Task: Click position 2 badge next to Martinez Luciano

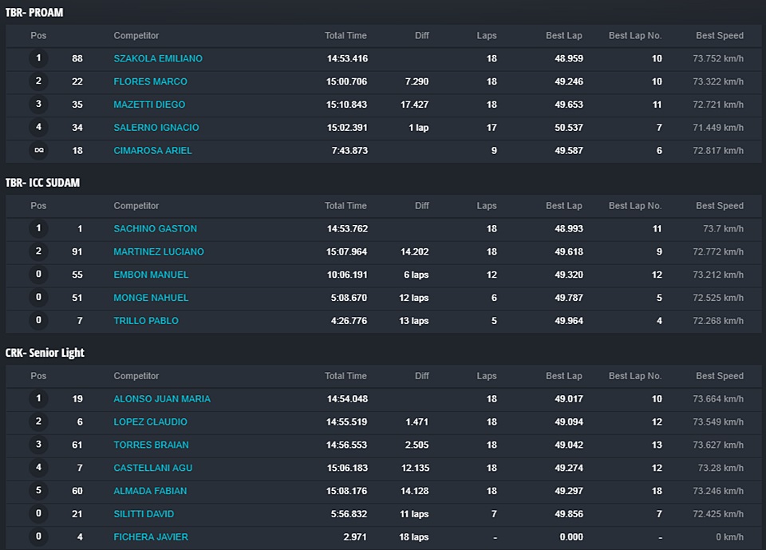Action: pyautogui.click(x=38, y=251)
